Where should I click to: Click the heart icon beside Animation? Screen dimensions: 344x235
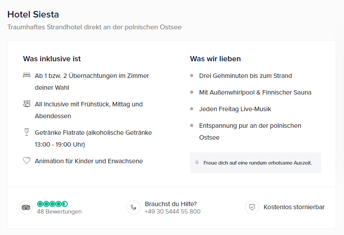point(27,161)
